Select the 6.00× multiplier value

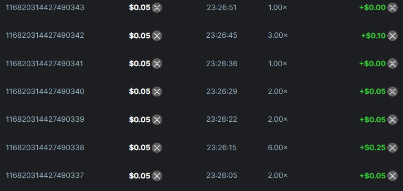pyautogui.click(x=278, y=147)
